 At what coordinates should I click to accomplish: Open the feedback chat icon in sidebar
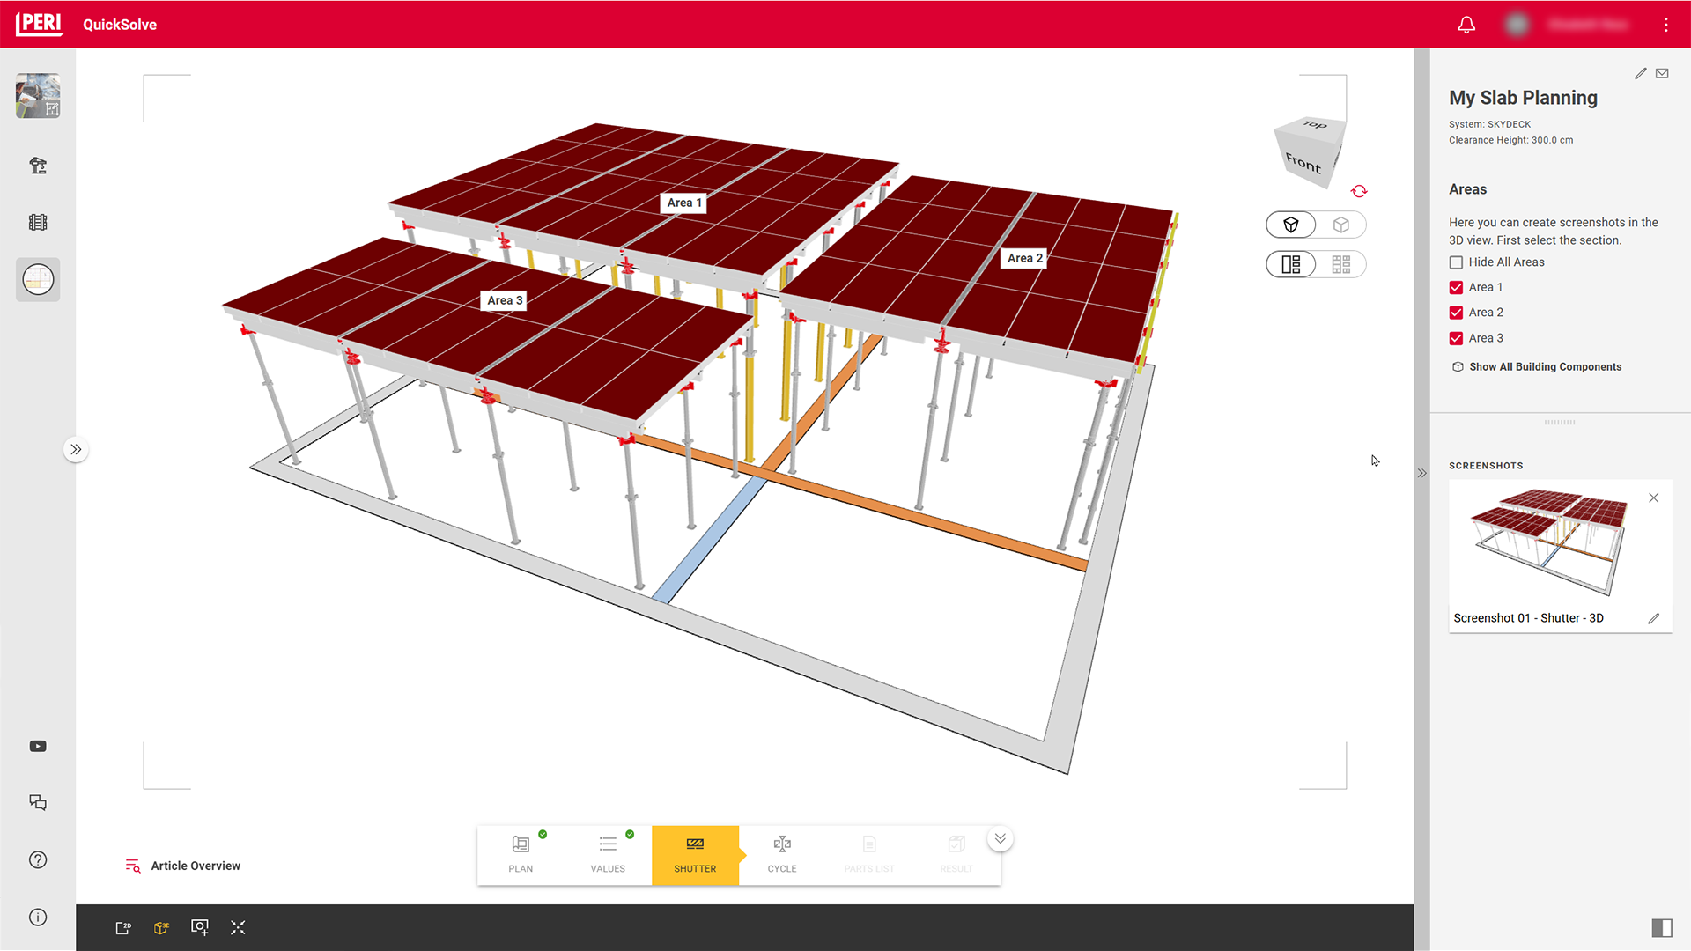[x=38, y=802]
